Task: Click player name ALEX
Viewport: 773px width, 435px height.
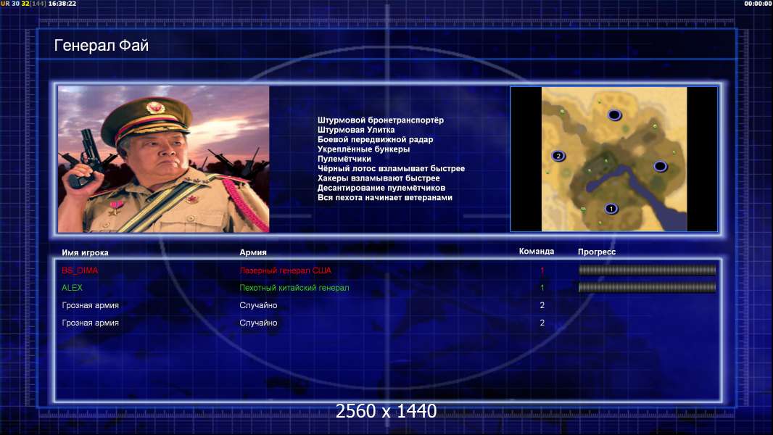Action: pos(72,288)
